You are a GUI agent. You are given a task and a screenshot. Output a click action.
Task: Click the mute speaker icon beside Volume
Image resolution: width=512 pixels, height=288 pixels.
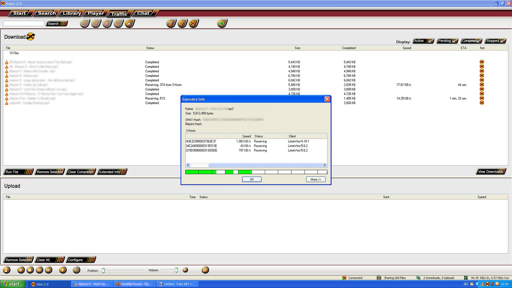(x=185, y=270)
